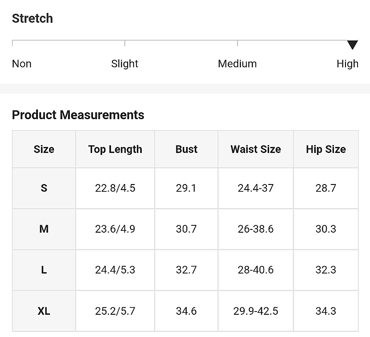The height and width of the screenshot is (337, 370).
Task: Click the Waist Size column header
Action: click(x=256, y=149)
